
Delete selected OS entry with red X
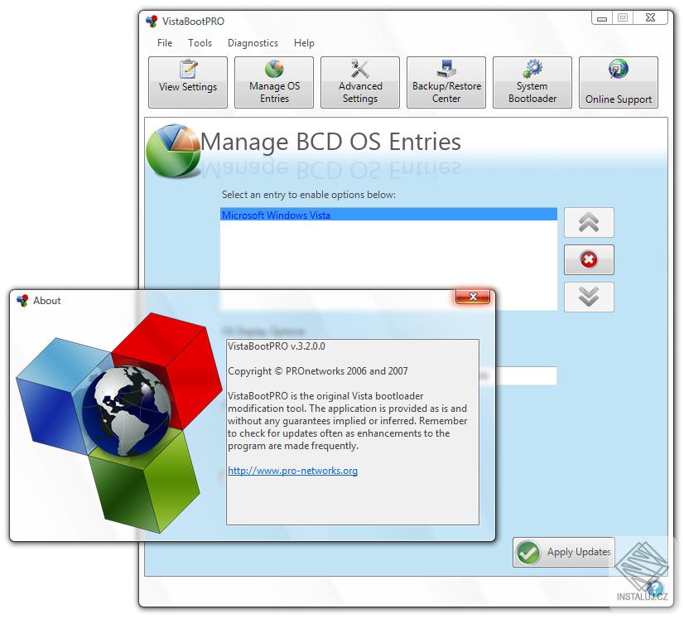(589, 259)
